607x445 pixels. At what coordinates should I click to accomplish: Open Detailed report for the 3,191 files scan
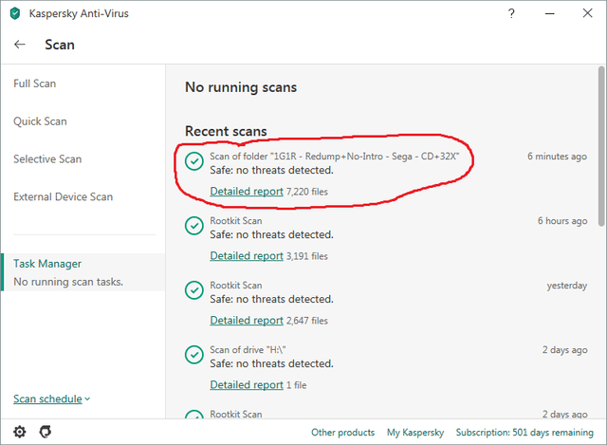coord(246,256)
